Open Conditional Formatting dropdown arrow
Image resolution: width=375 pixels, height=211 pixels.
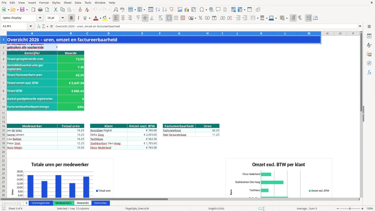coord(287,18)
